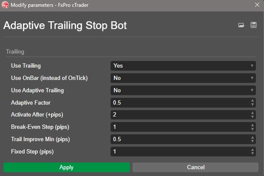Decrease the Break-Even Step value
This screenshot has width=264, height=176.
(253, 129)
